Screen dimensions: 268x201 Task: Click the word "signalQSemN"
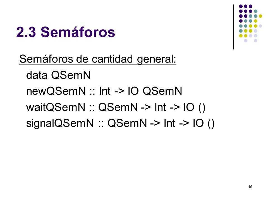(60, 123)
